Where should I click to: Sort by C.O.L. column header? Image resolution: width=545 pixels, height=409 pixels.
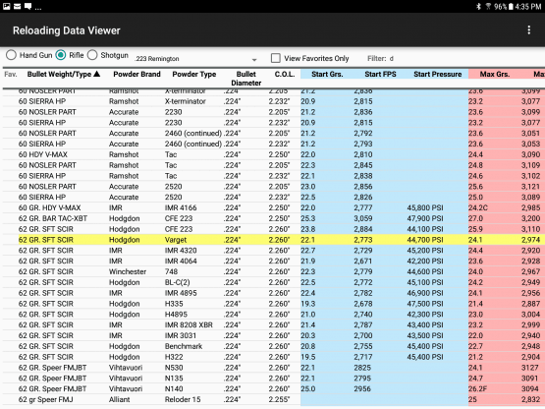click(x=285, y=74)
